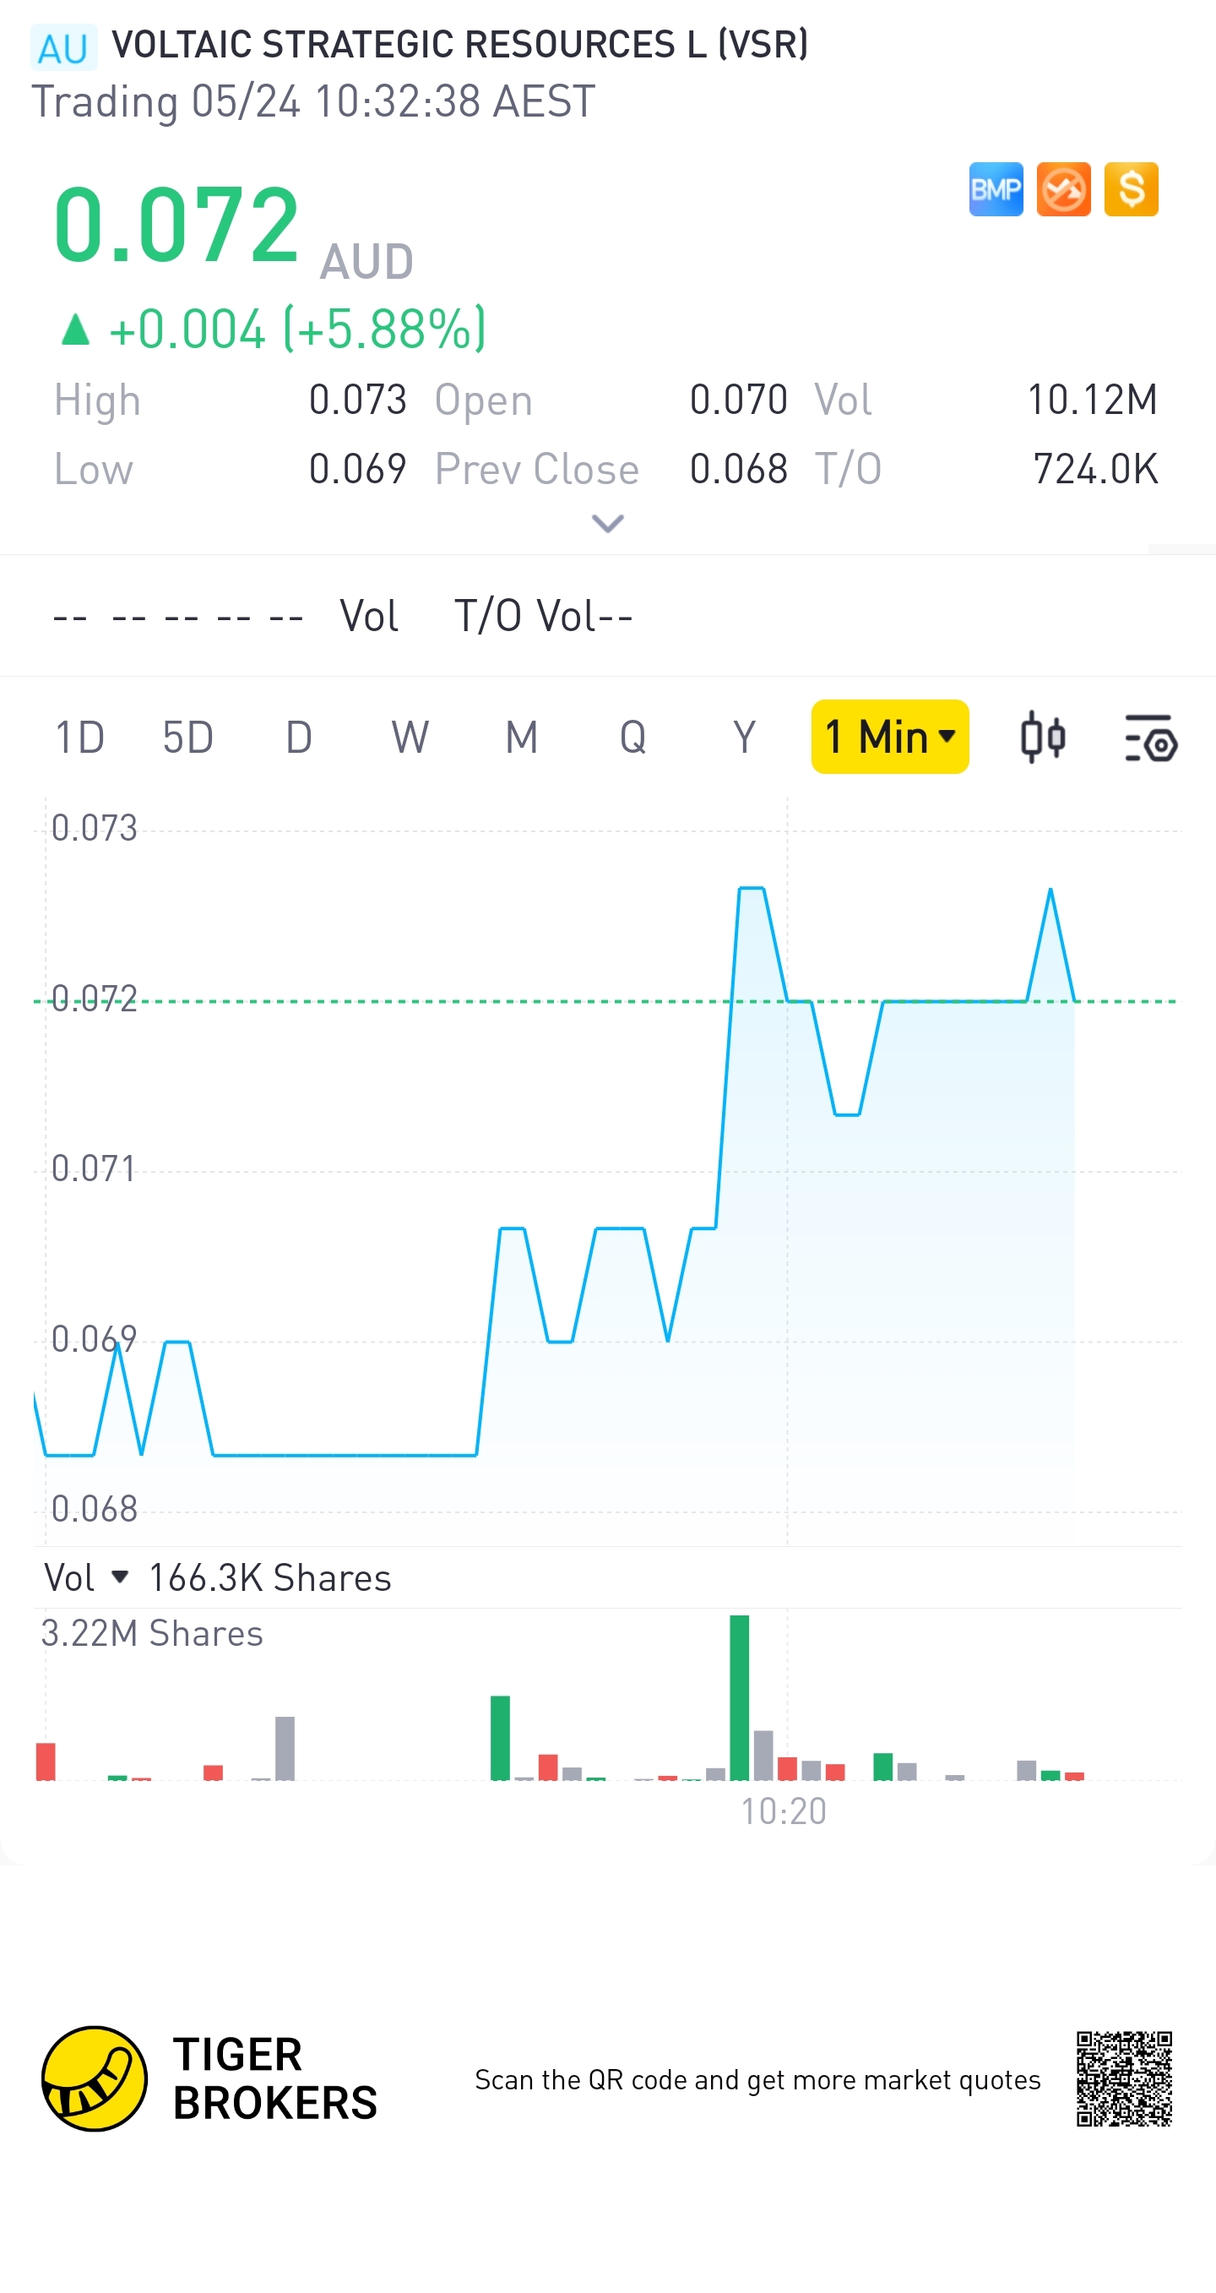This screenshot has width=1216, height=2293.
Task: Tap the QR code image
Action: tap(1123, 2078)
